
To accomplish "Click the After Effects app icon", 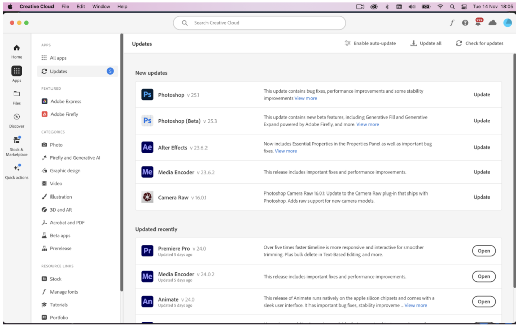I will [x=147, y=147].
